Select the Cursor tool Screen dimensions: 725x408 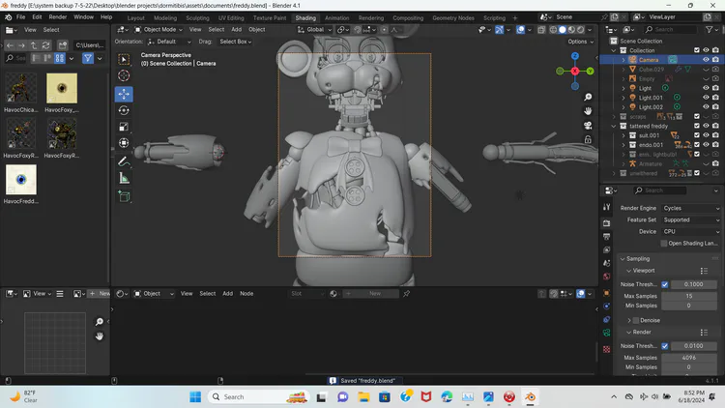[x=124, y=75]
